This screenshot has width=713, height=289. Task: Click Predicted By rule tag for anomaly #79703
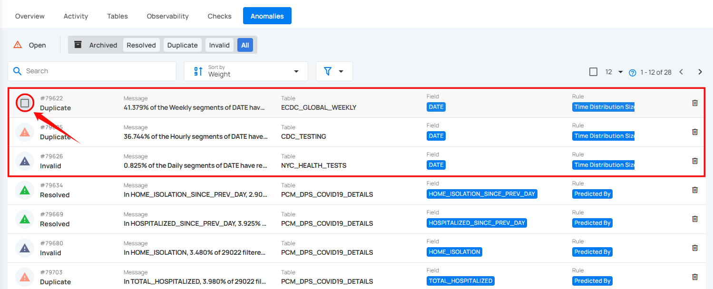592,281
